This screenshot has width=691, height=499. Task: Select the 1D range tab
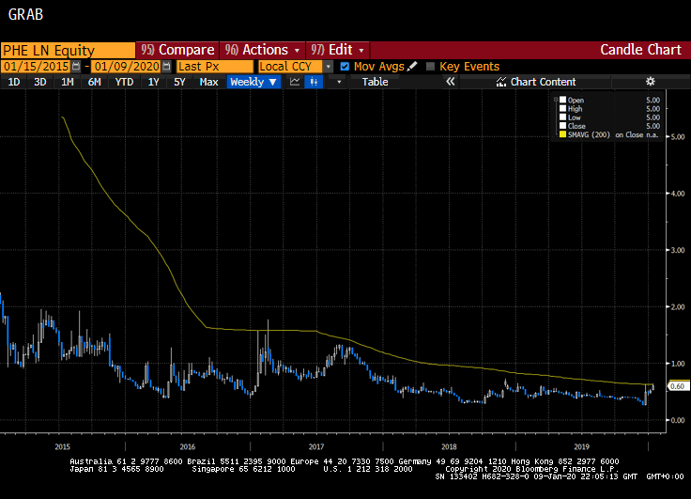click(14, 82)
